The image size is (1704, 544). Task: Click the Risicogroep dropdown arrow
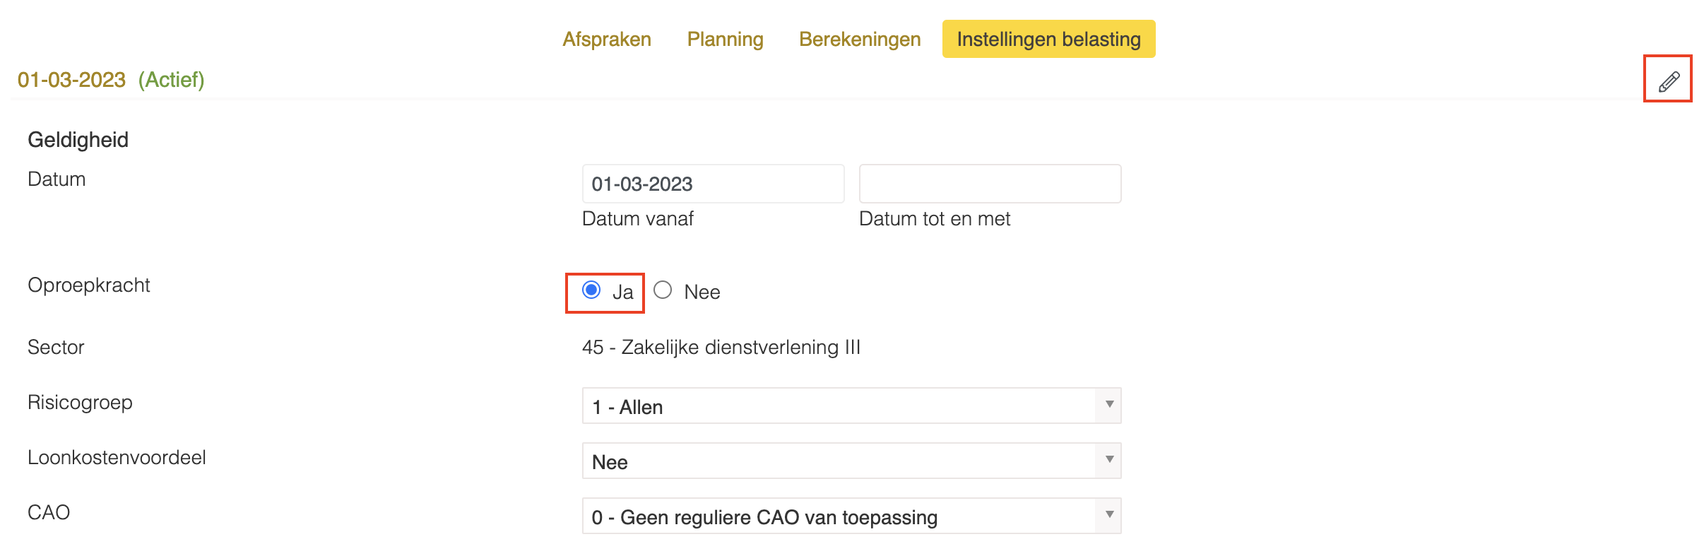pos(1109,405)
